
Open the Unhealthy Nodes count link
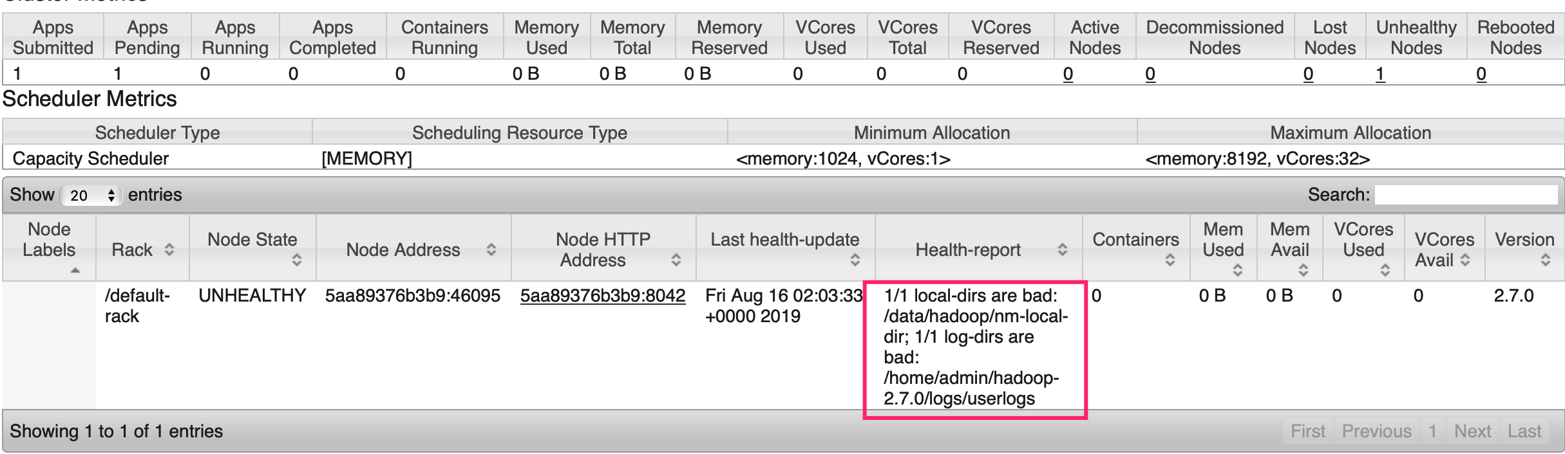(1380, 74)
